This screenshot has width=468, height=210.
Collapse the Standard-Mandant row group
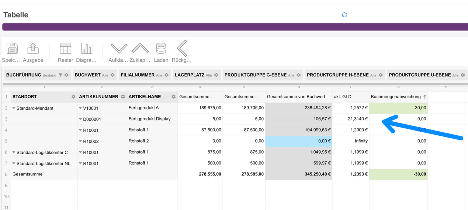coord(14,108)
